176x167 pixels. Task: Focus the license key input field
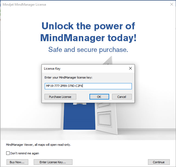[x=88, y=86]
